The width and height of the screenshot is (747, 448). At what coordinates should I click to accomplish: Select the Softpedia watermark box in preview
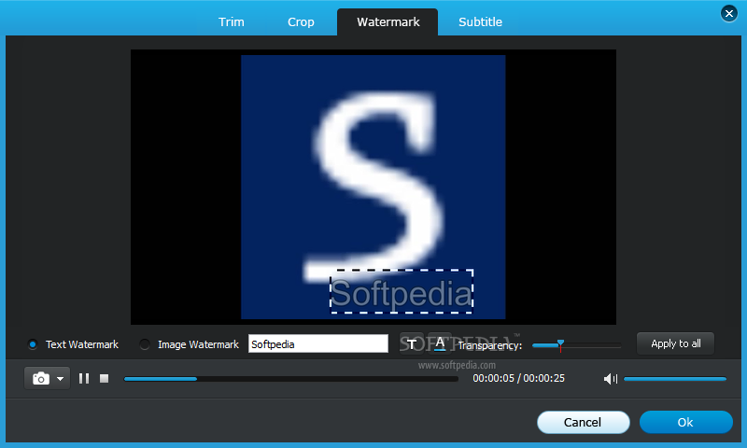pyautogui.click(x=402, y=291)
